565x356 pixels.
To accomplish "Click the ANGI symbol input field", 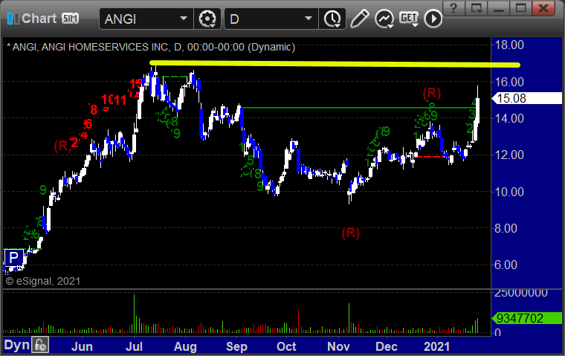I will [x=146, y=19].
